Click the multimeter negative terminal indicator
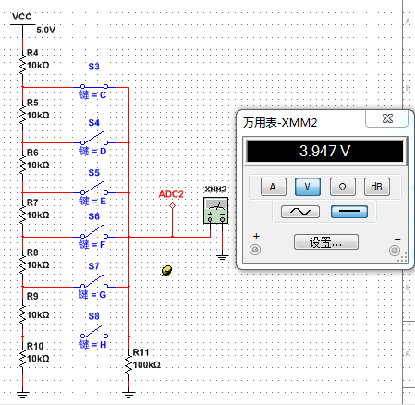The height and width of the screenshot is (405, 415). tap(395, 251)
